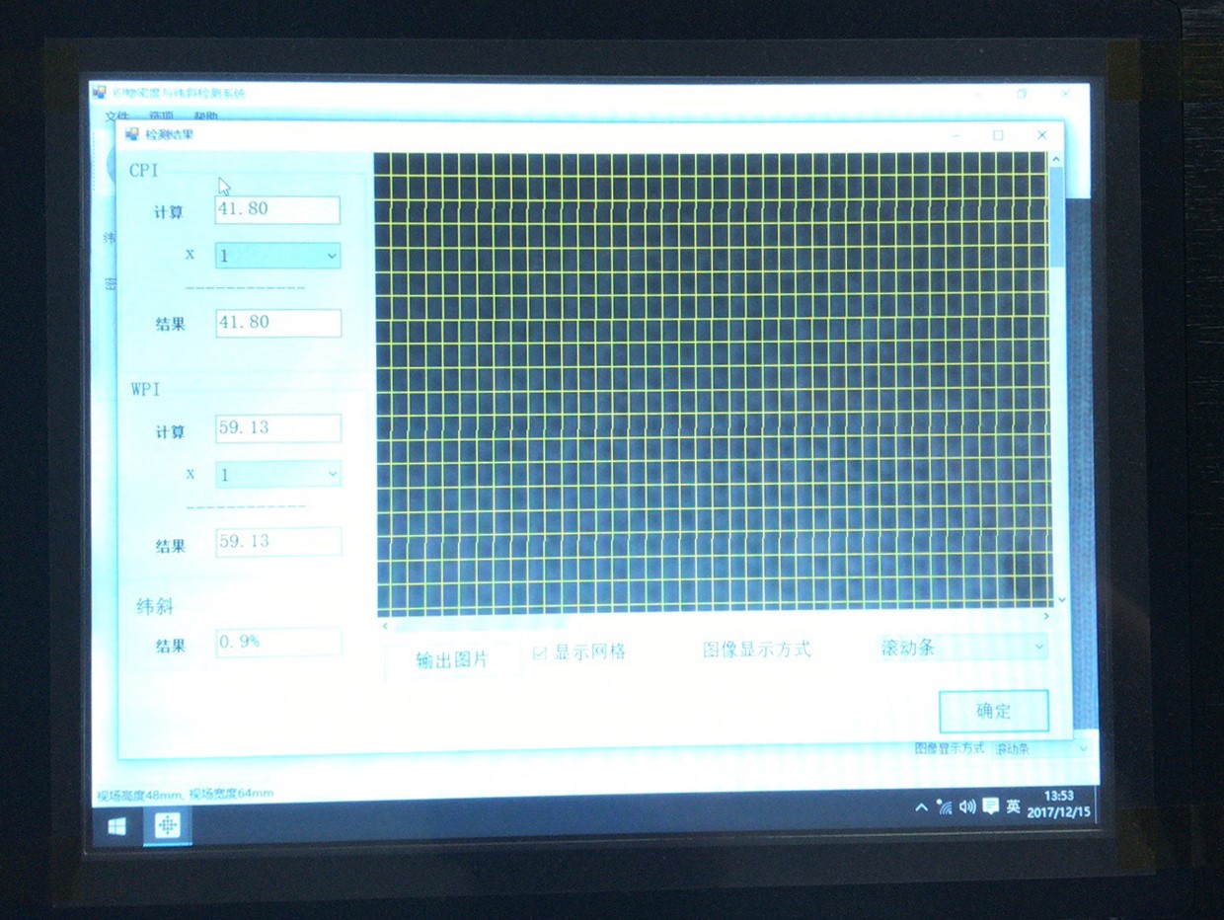1224x920 pixels.
Task: Click the CPI 计算 field showing 41.80
Action: coord(277,209)
